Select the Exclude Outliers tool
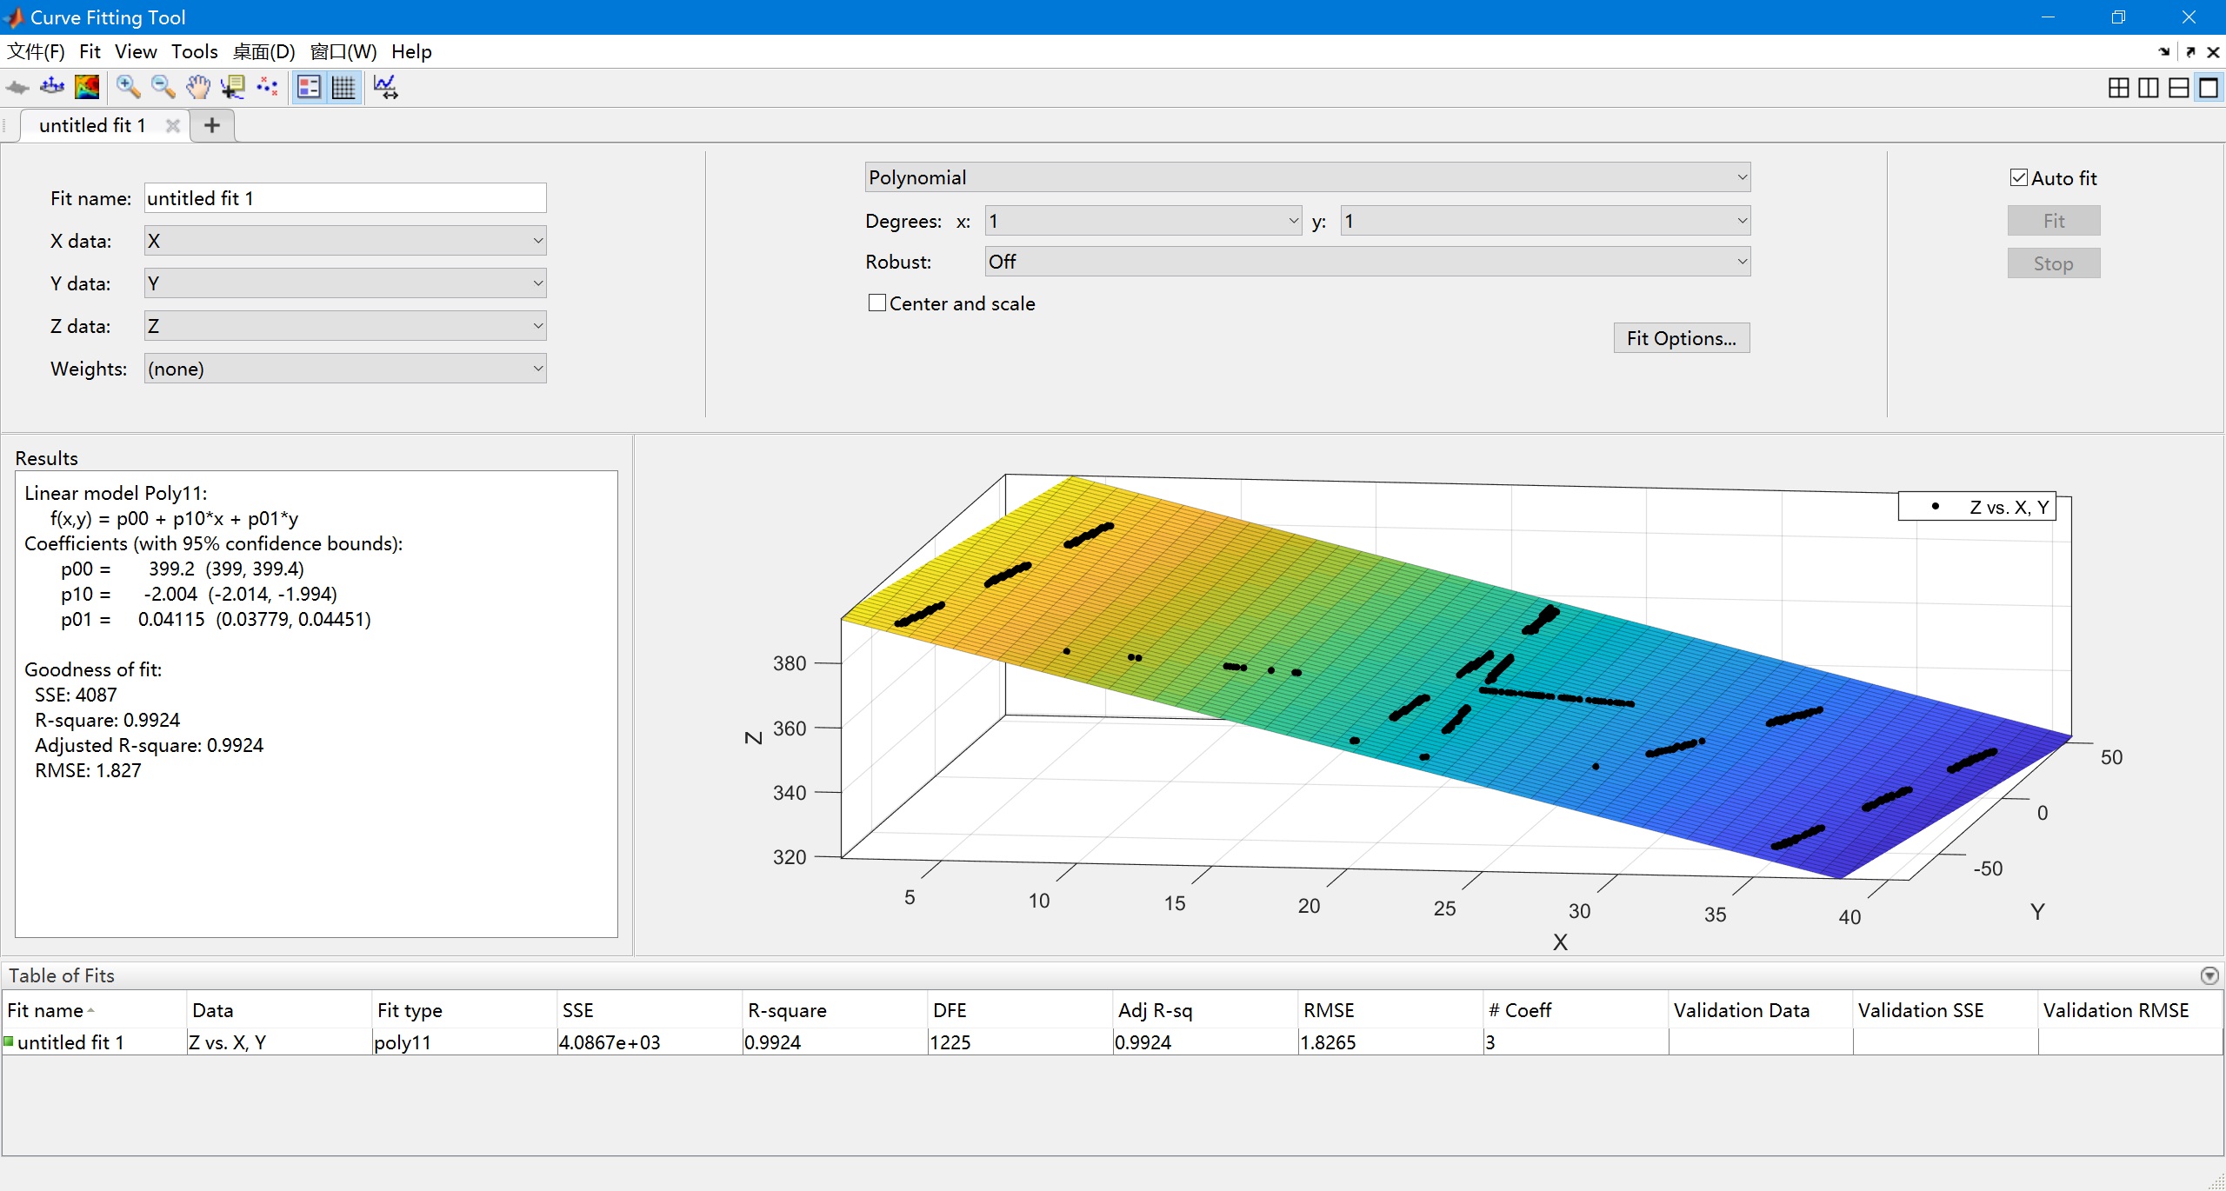The height and width of the screenshot is (1191, 2226). pyautogui.click(x=267, y=87)
